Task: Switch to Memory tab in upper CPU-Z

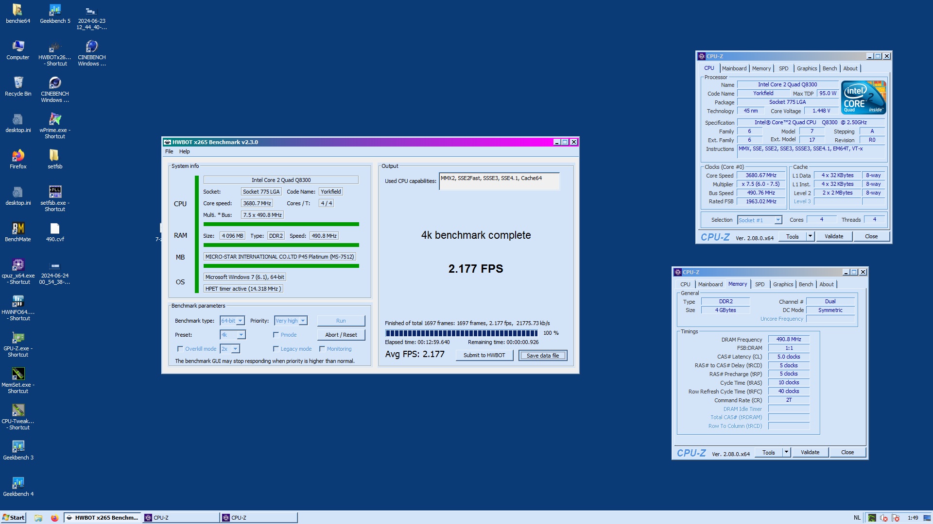Action: [x=761, y=68]
